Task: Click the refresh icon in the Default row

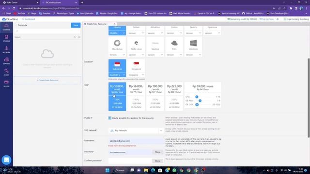Action: 75,37
